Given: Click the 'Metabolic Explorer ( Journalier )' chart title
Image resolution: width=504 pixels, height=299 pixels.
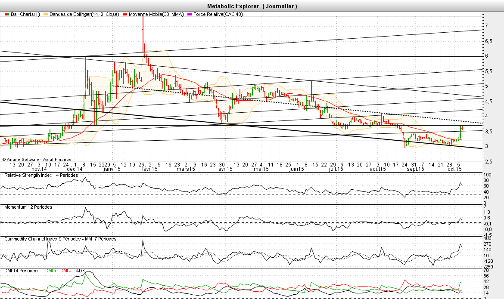Looking at the screenshot, I should tap(252, 6).
